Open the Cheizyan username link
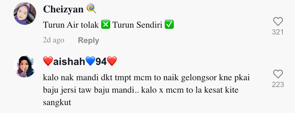 click(x=63, y=9)
